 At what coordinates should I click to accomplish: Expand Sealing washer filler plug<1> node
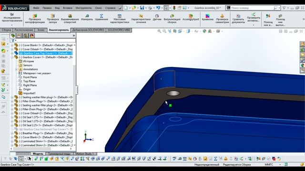[12, 97]
